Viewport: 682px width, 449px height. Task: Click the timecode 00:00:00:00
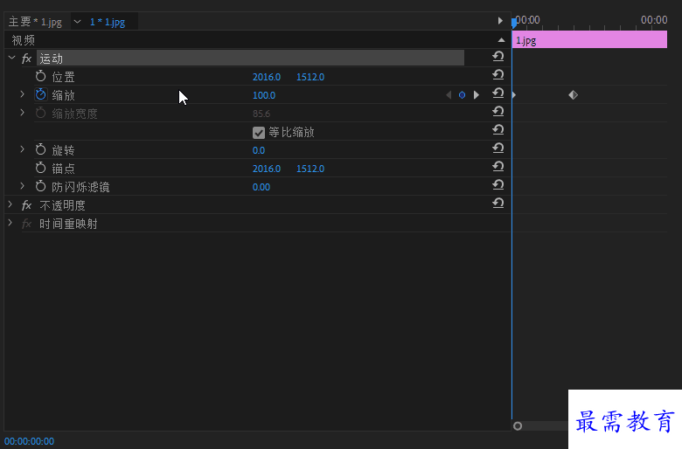pos(29,441)
